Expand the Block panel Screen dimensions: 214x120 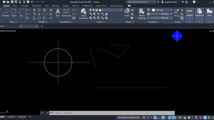130,22
